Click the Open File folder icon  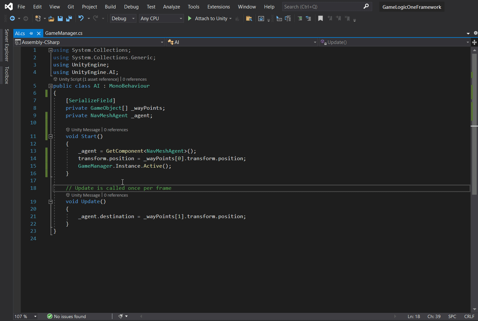click(x=51, y=19)
